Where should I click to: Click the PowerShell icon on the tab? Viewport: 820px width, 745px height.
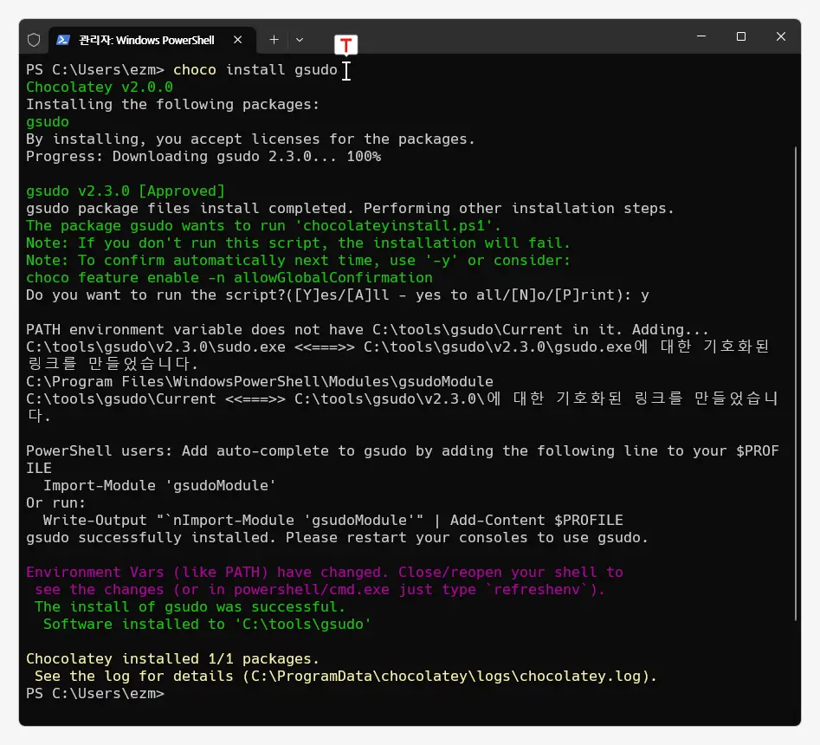(64, 40)
